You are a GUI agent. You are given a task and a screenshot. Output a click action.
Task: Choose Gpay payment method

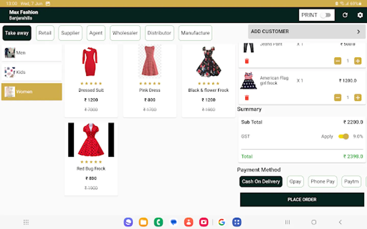pos(295,182)
